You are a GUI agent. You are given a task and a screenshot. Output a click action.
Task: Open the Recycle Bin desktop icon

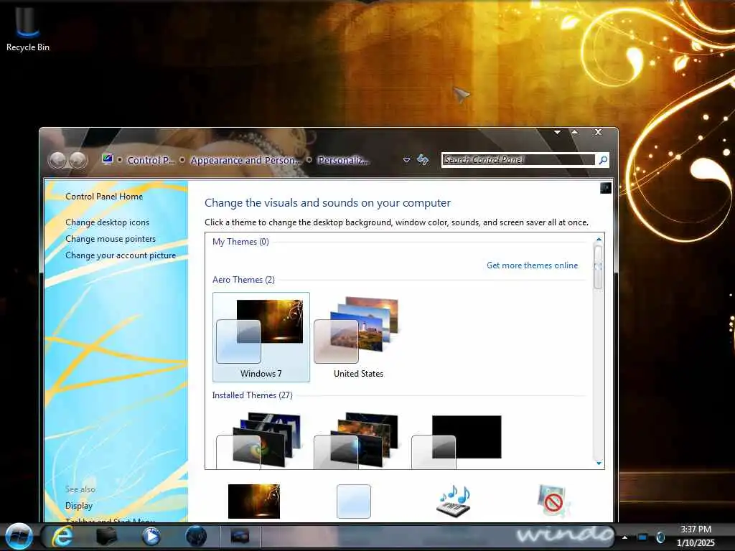[28, 27]
